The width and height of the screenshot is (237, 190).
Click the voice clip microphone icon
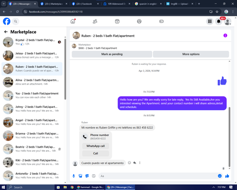point(73,176)
